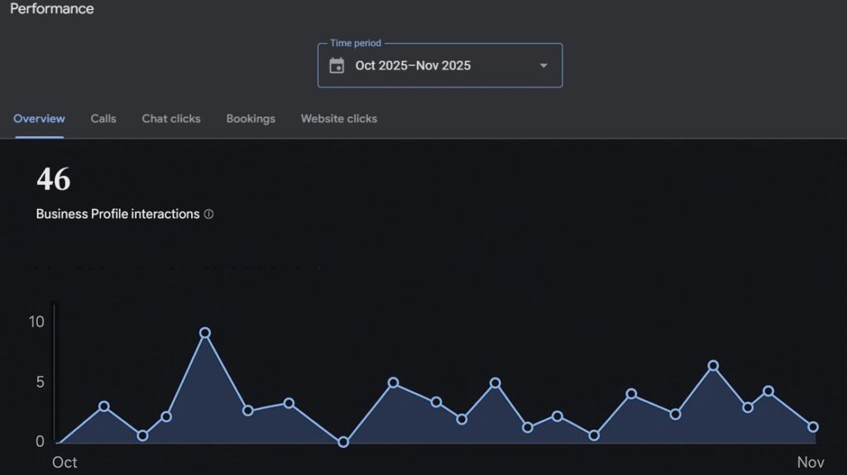The image size is (847, 475).
Task: Select the Chat clicks tab
Action: pyautogui.click(x=171, y=119)
